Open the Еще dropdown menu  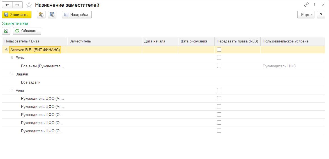pos(306,15)
